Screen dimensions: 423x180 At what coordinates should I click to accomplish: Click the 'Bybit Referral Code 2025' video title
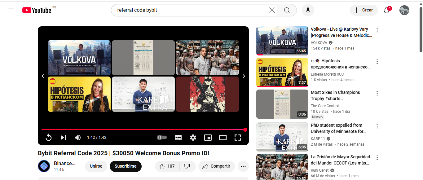124,153
